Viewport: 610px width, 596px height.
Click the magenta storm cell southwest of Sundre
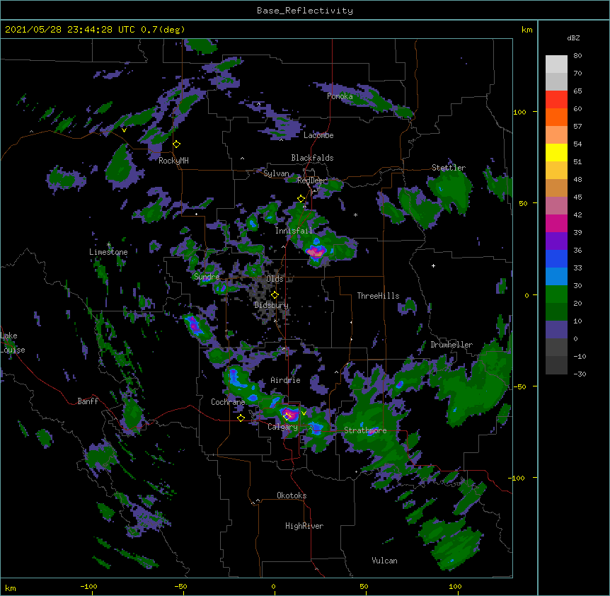tap(195, 326)
